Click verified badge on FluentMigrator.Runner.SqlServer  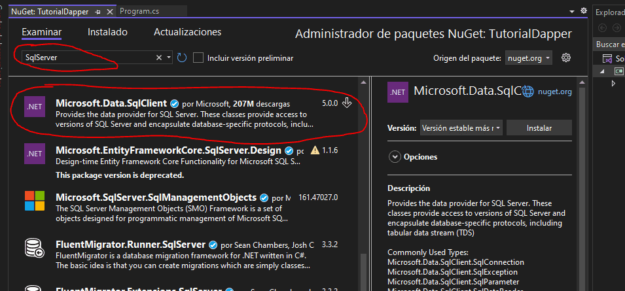(213, 245)
